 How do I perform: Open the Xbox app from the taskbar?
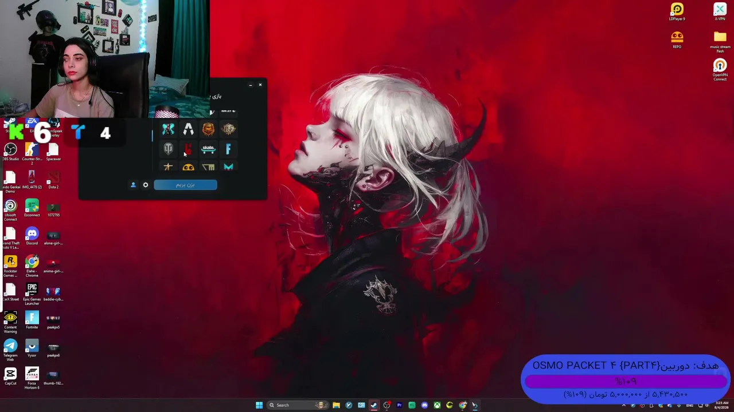pos(437,405)
